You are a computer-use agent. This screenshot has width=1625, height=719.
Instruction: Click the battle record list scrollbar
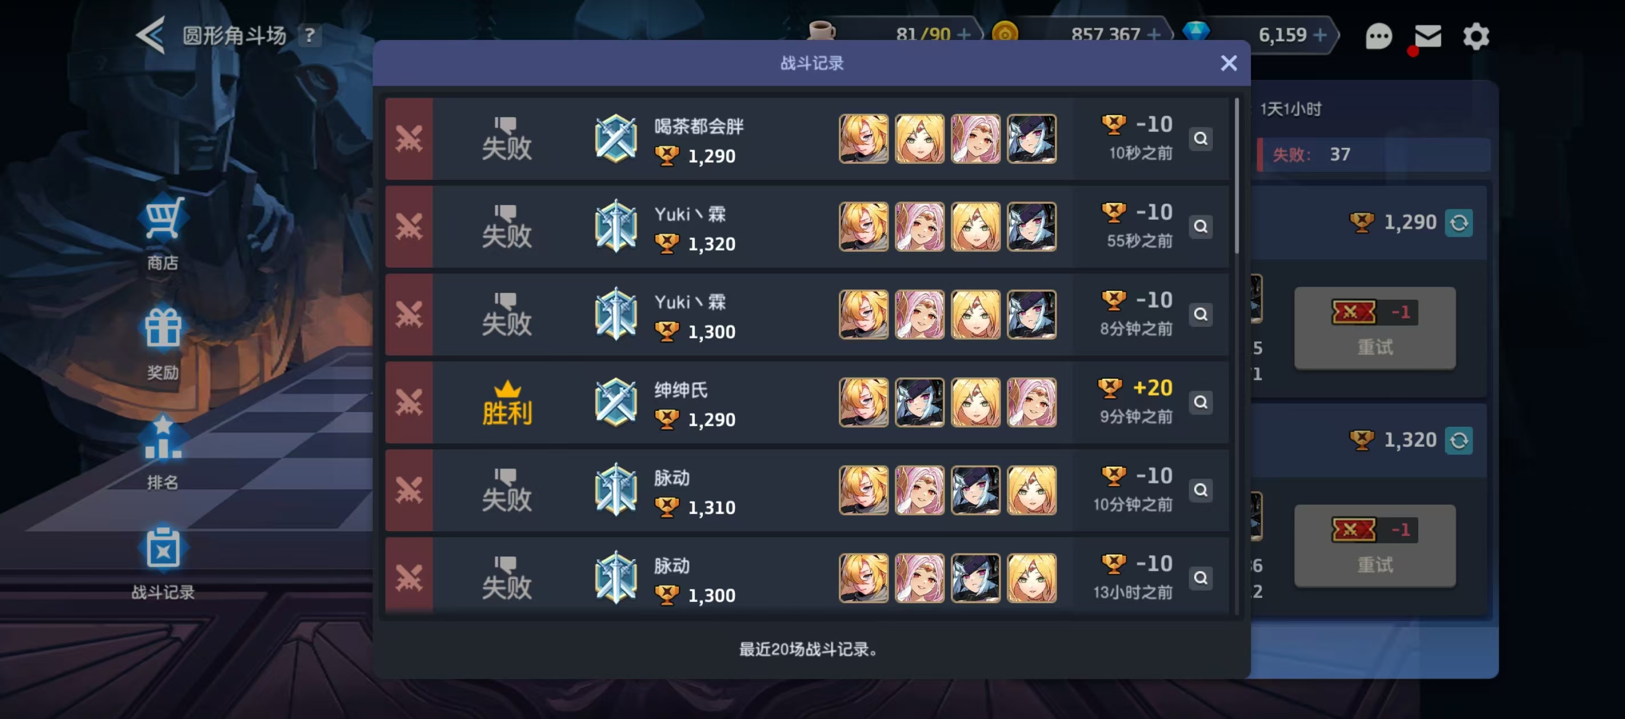[x=1236, y=176]
